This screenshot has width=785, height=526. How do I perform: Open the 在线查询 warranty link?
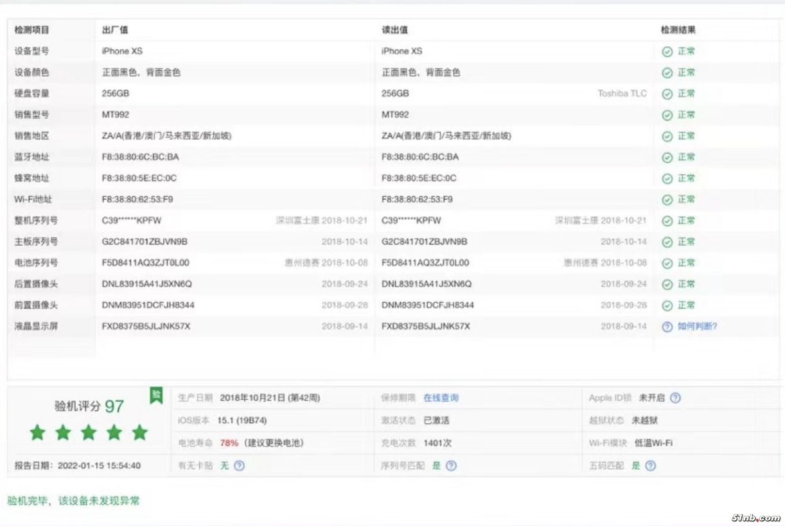[x=441, y=398]
